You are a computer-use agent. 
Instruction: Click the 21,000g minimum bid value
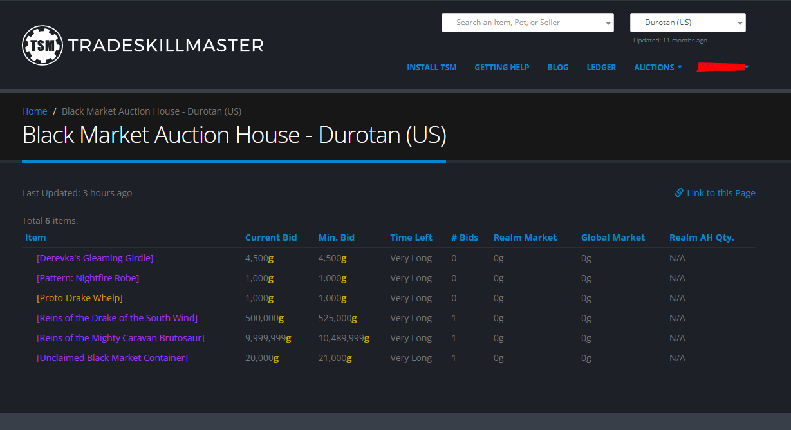[x=335, y=358]
